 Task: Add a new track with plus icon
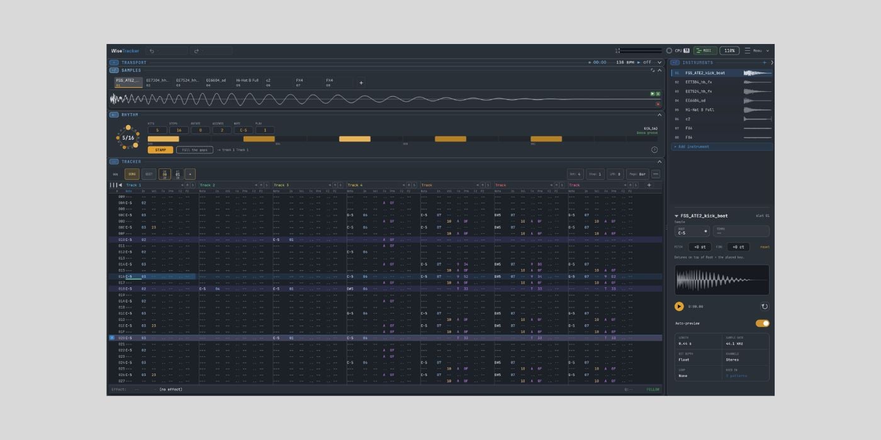(x=649, y=185)
